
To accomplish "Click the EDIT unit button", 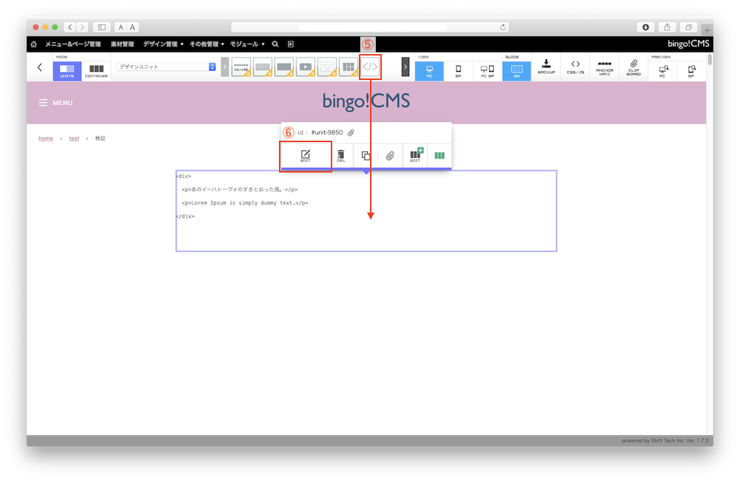I will [x=306, y=155].
